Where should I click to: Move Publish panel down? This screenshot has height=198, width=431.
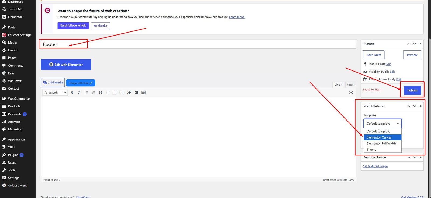(x=415, y=44)
